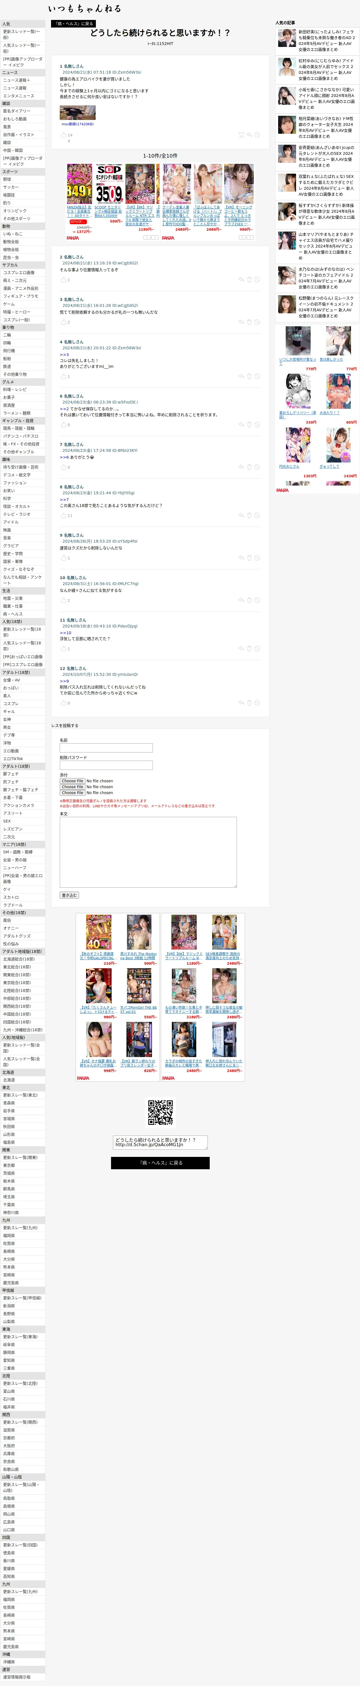360x1686 pixels.
Task: Reply to post 4 via arrow icon
Action: point(241,376)
